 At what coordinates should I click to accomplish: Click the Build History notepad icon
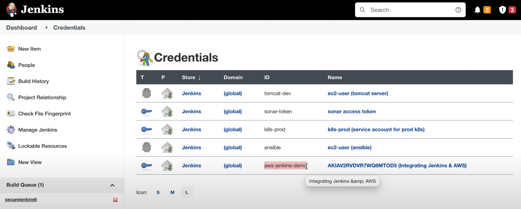[x=11, y=81]
